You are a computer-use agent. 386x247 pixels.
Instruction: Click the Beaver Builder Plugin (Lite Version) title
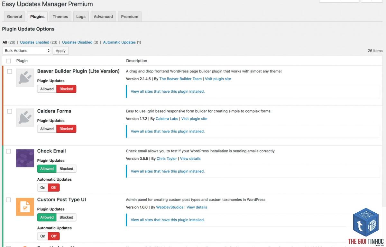(x=78, y=71)
